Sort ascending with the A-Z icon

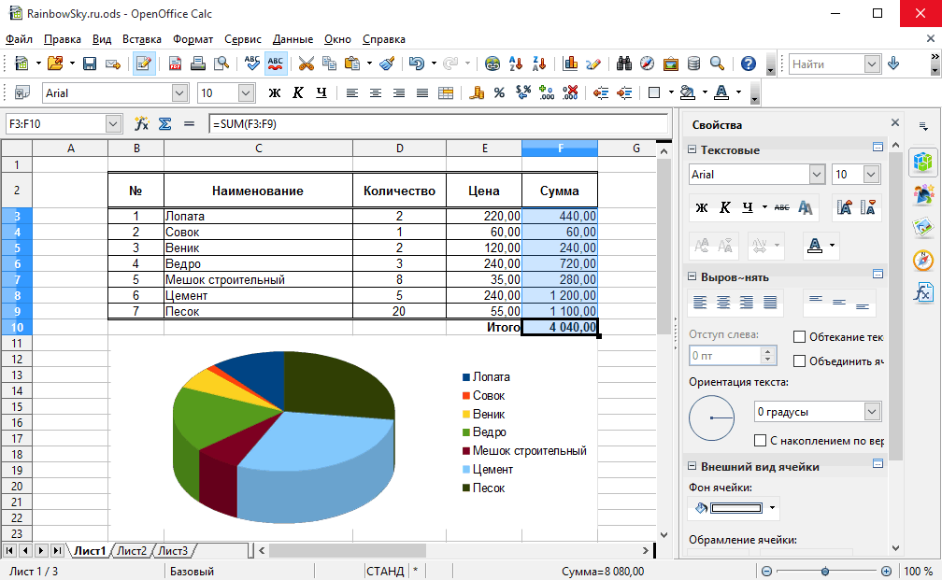pyautogui.click(x=516, y=64)
